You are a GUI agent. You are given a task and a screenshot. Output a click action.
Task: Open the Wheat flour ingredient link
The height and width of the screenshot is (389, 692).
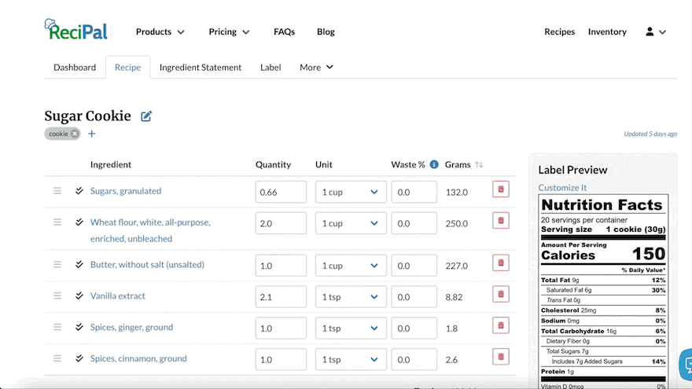[150, 222]
